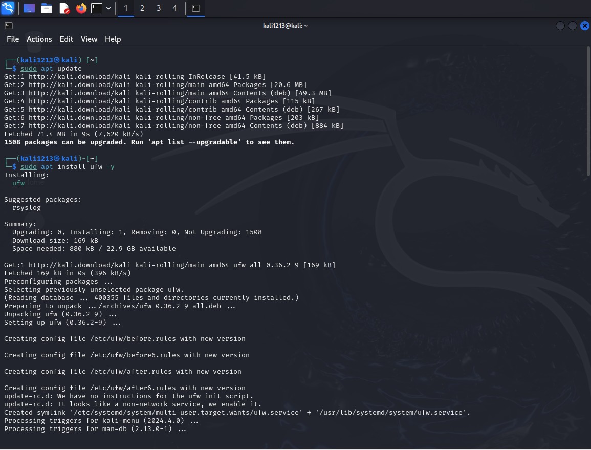Expand the Actions menu
This screenshot has width=591, height=450.
(x=39, y=39)
